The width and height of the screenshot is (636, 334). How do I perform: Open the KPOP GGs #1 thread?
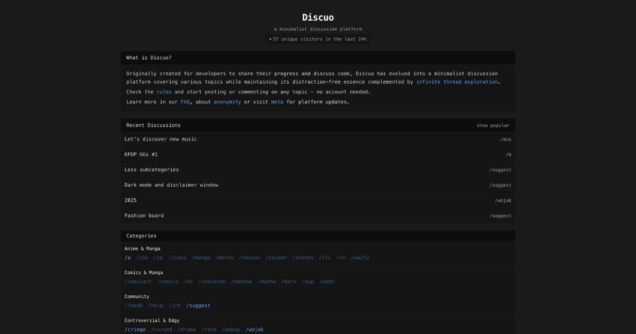[x=141, y=155]
